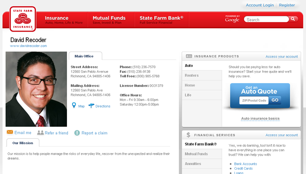This screenshot has height=174, width=306.
Task: Click the State Farm Insurance logo
Action: (23, 19)
